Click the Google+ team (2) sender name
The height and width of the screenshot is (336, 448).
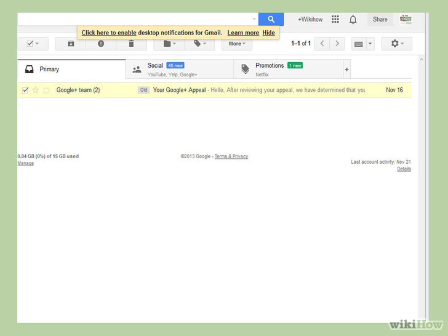78,90
